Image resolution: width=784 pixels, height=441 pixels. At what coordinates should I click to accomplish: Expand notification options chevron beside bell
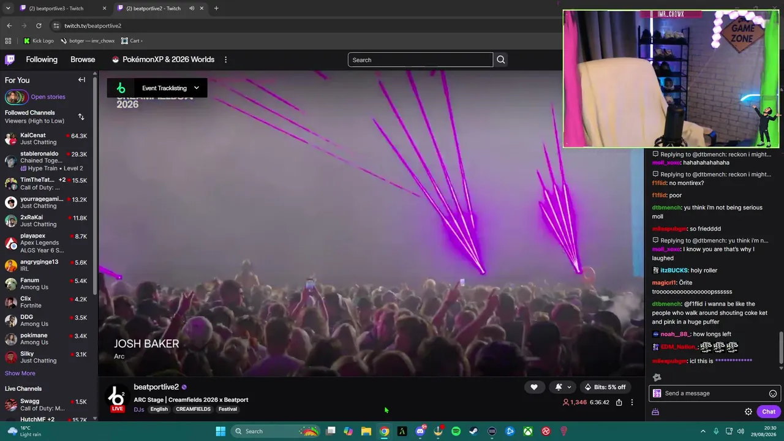(569, 387)
